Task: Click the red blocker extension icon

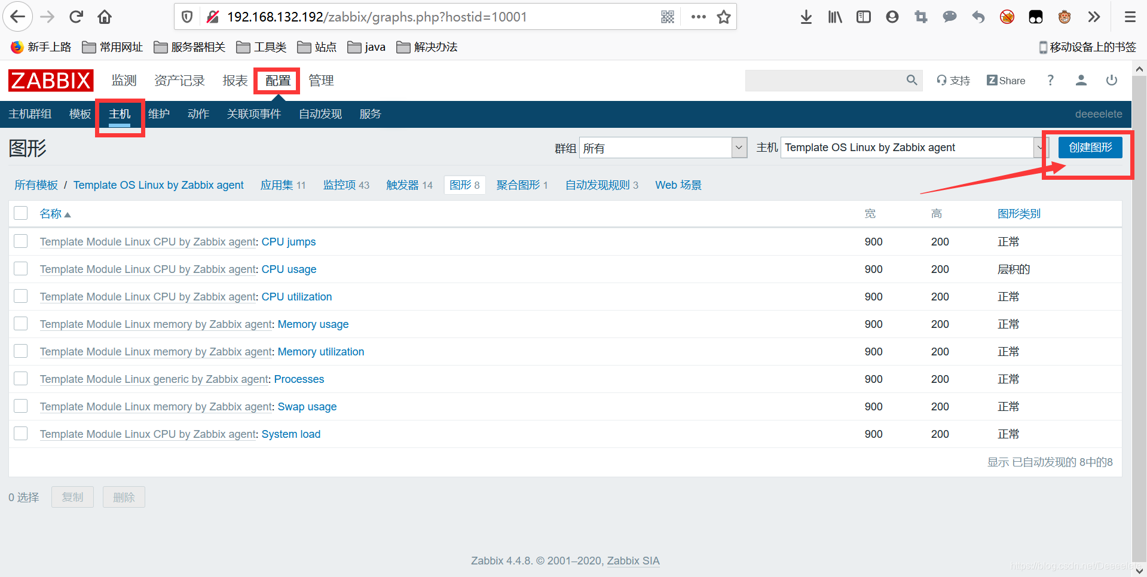Action: [x=1007, y=17]
